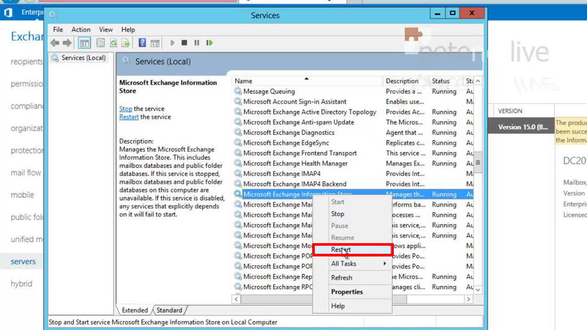Sort by the Description column header
The width and height of the screenshot is (587, 330).
pos(406,81)
